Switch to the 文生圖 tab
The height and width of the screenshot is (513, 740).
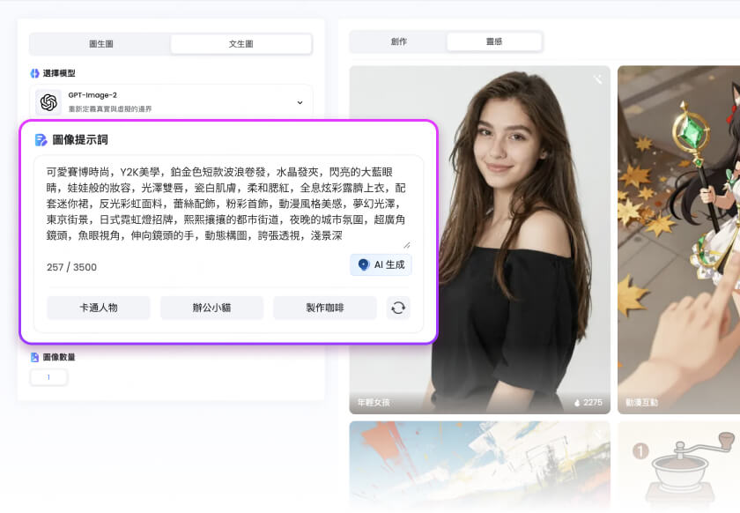click(x=240, y=44)
